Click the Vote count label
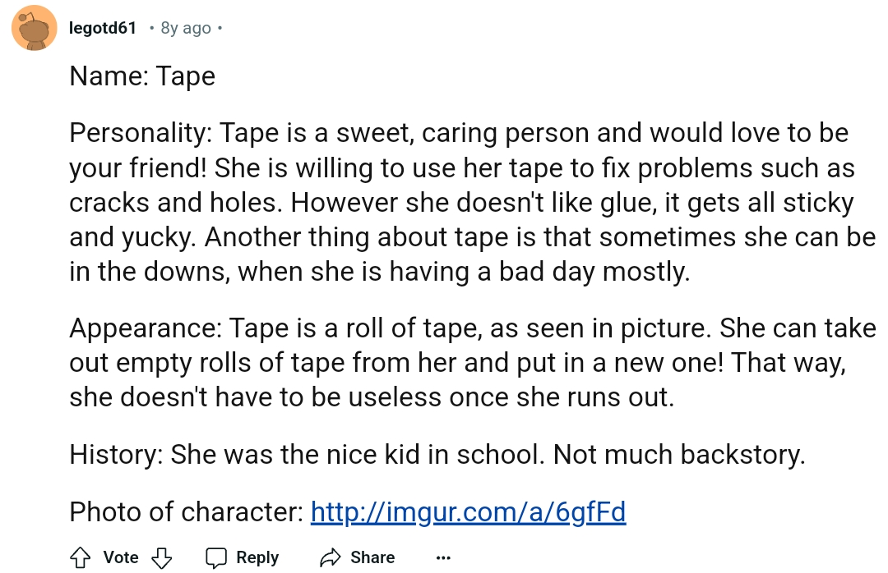 pyautogui.click(x=121, y=557)
